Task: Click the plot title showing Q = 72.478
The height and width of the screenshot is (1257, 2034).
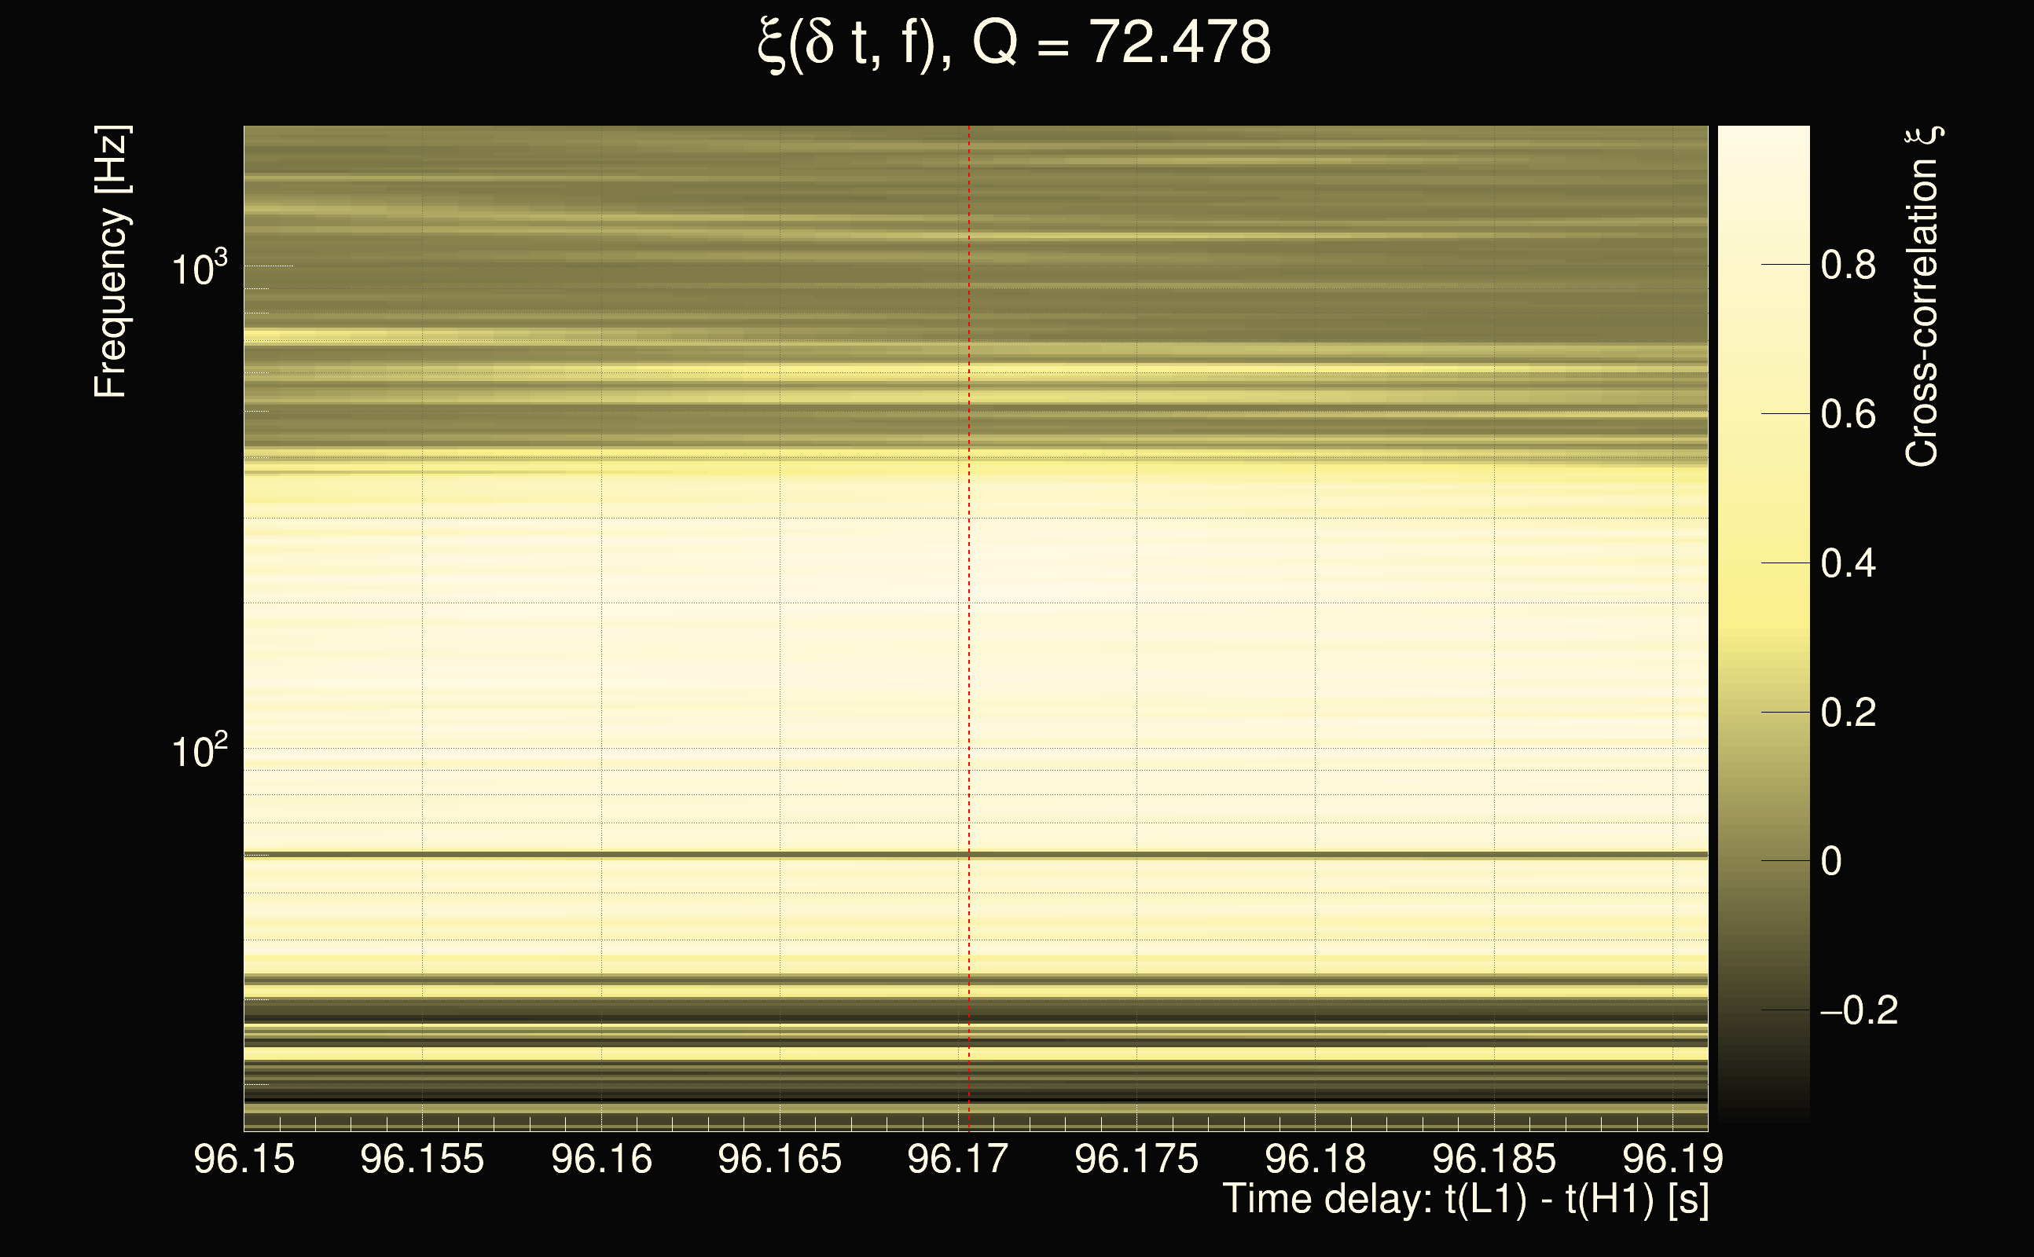Action: point(1015,43)
